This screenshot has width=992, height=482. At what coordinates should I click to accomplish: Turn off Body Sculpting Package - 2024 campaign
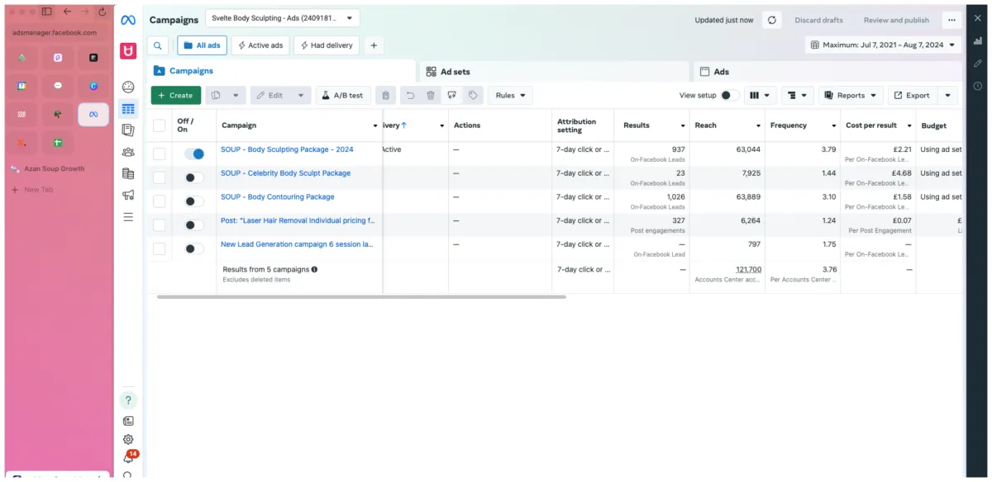point(194,154)
